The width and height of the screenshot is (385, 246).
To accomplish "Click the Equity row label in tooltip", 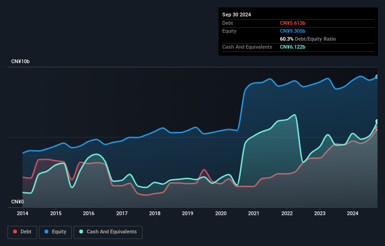I will (x=229, y=31).
